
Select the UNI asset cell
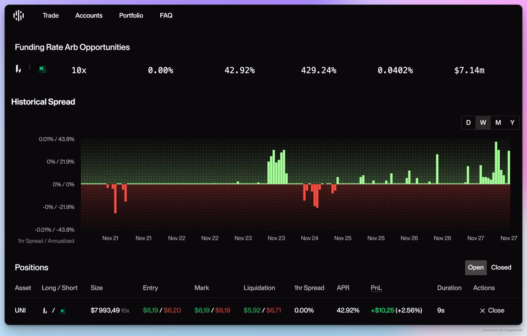pyautogui.click(x=20, y=310)
